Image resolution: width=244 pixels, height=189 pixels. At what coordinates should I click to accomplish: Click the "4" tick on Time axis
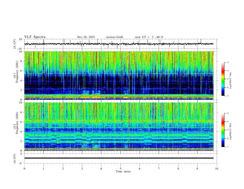101,169
